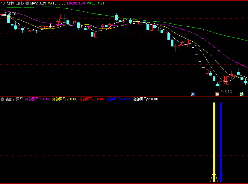Click the 底部黑马3: 0.00 value label
This screenshot has height=184, width=248.
tap(91, 99)
